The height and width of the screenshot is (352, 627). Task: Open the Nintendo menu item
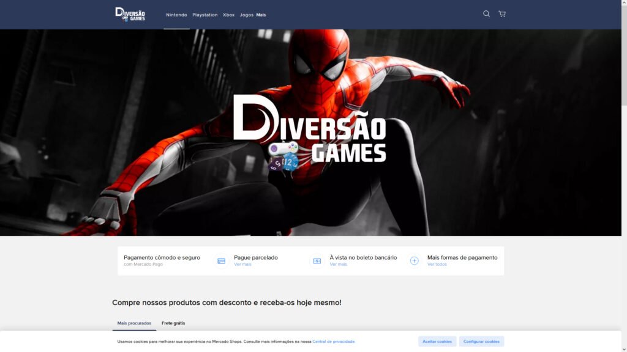[176, 15]
